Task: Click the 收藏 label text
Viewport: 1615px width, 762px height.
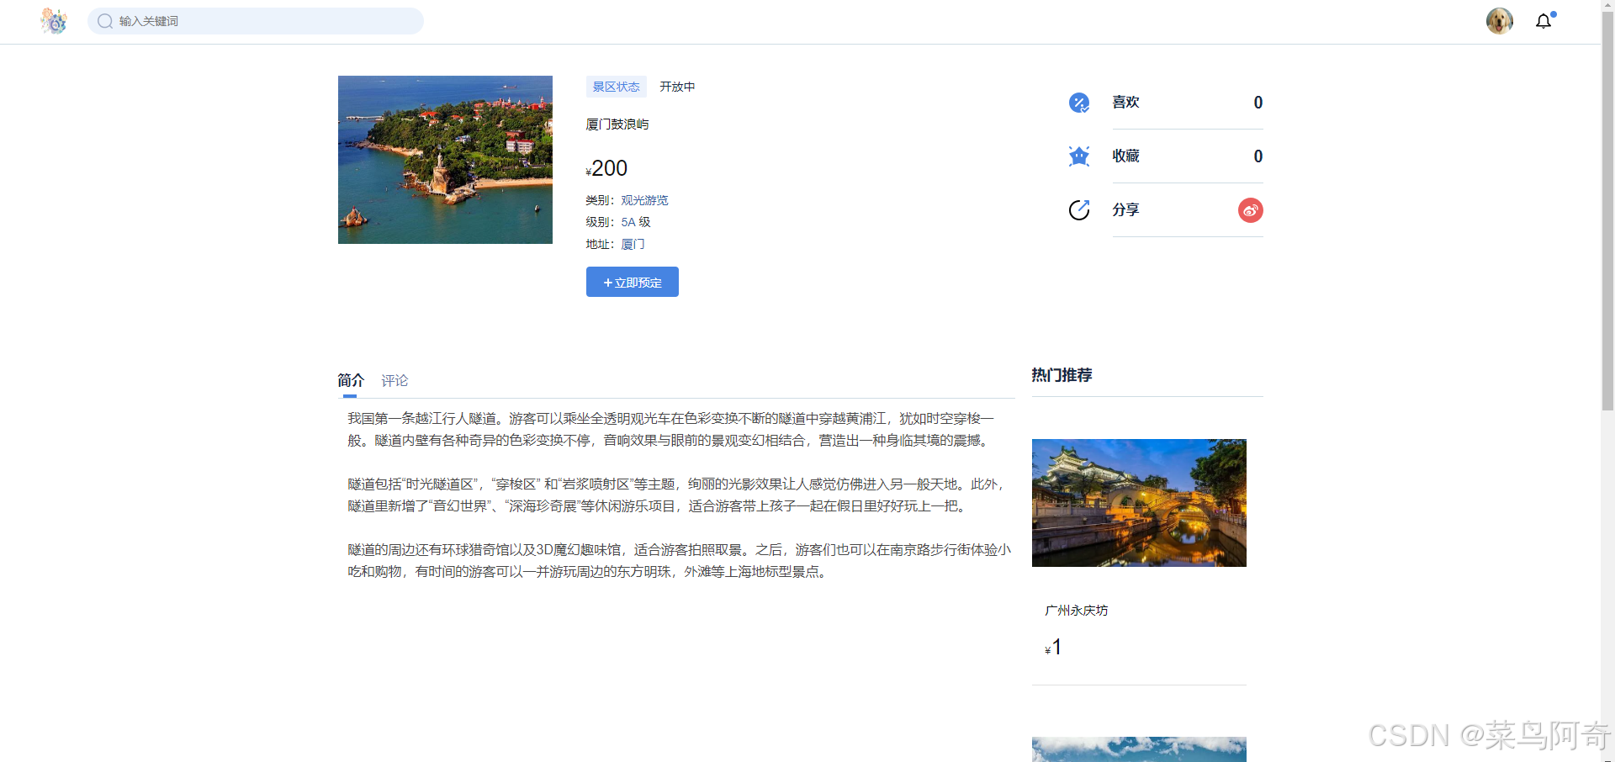Action: (1126, 156)
